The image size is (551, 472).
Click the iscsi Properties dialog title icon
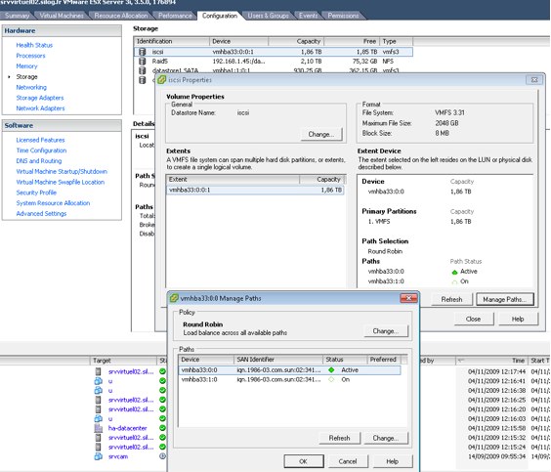161,80
